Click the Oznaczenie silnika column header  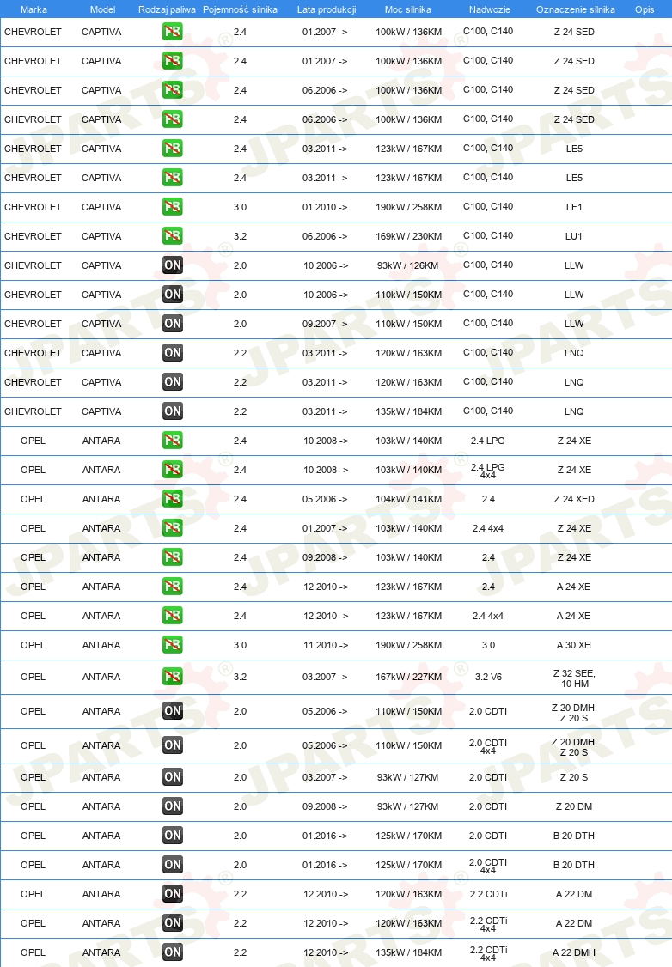click(575, 9)
